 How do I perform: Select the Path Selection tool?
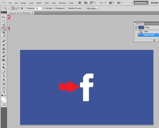click(4, 80)
